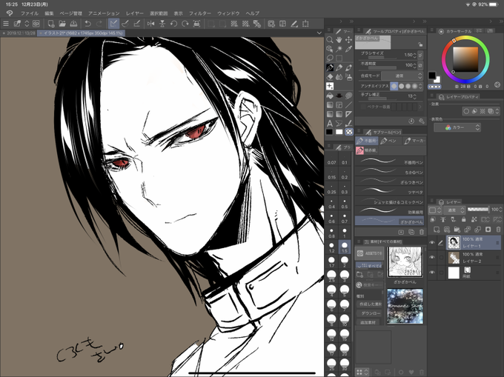Select strongest anti-aliasing option
This screenshot has width=504, height=377.
414,86
